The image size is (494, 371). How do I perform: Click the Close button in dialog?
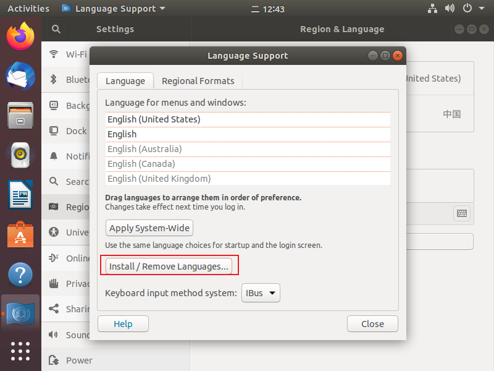[x=373, y=324]
